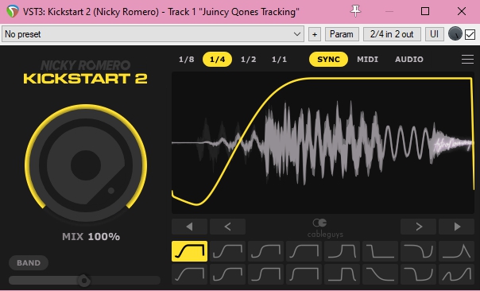Enable SYNC trigger mode
480x291 pixels.
click(x=328, y=59)
